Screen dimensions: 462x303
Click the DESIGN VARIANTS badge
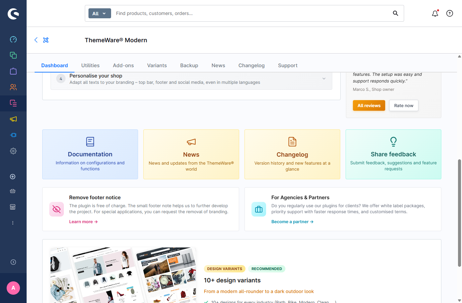point(225,269)
